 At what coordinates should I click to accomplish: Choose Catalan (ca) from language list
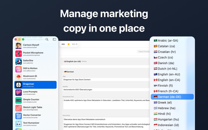pos(172,46)
